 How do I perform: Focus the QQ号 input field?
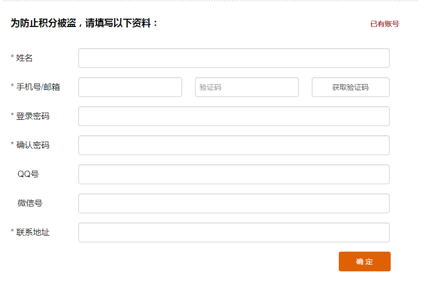point(233,174)
